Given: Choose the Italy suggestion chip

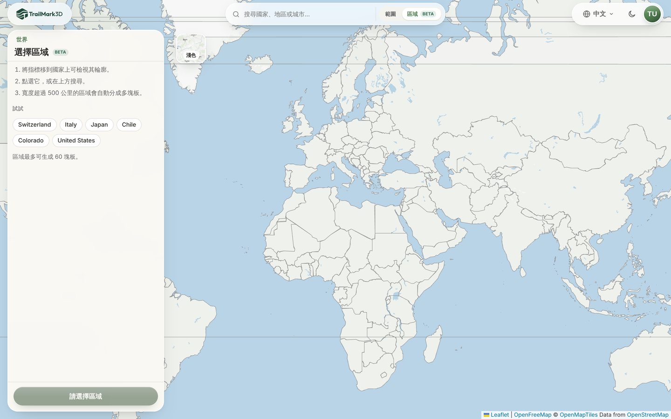Looking at the screenshot, I should (71, 125).
